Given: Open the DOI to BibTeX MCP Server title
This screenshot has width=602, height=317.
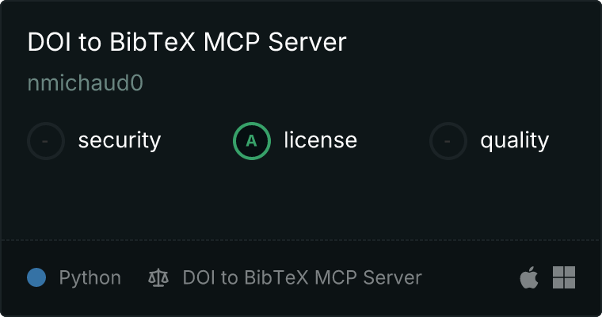Looking at the screenshot, I should tap(187, 41).
